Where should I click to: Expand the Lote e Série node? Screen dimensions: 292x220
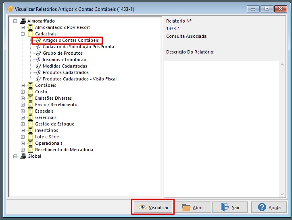tap(23, 137)
